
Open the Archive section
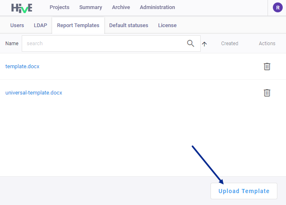click(x=121, y=7)
